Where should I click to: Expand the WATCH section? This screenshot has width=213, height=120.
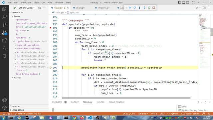tap(16, 106)
